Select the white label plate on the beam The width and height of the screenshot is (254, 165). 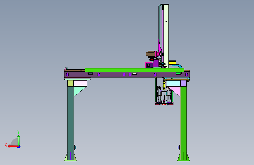click(x=134, y=73)
